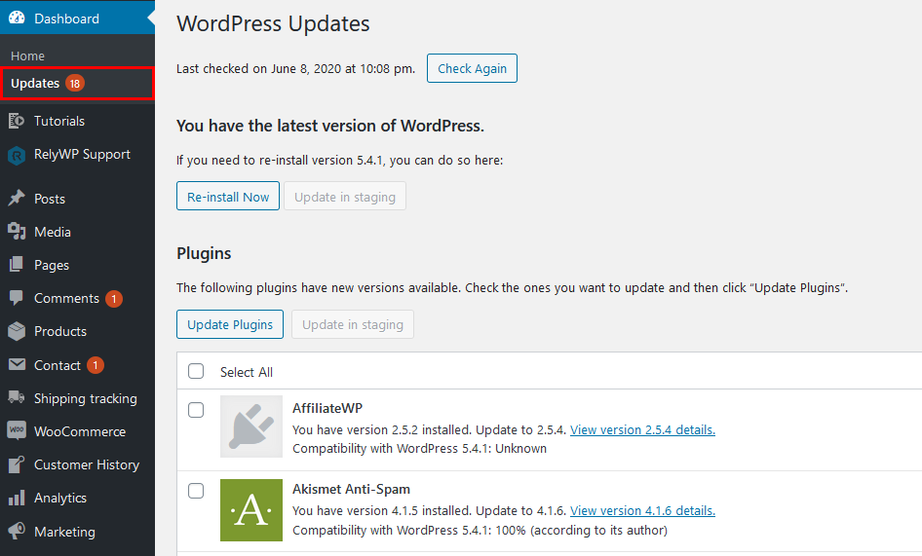Open RelyWP Support menu item
This screenshot has height=556, width=922.
(77, 155)
